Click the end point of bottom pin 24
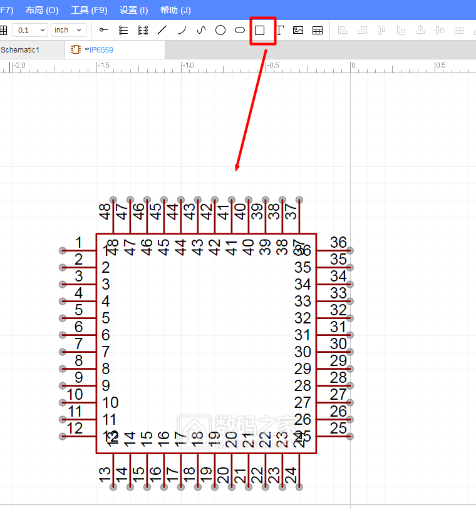Screen dimensions: 476x508 (x=299, y=487)
